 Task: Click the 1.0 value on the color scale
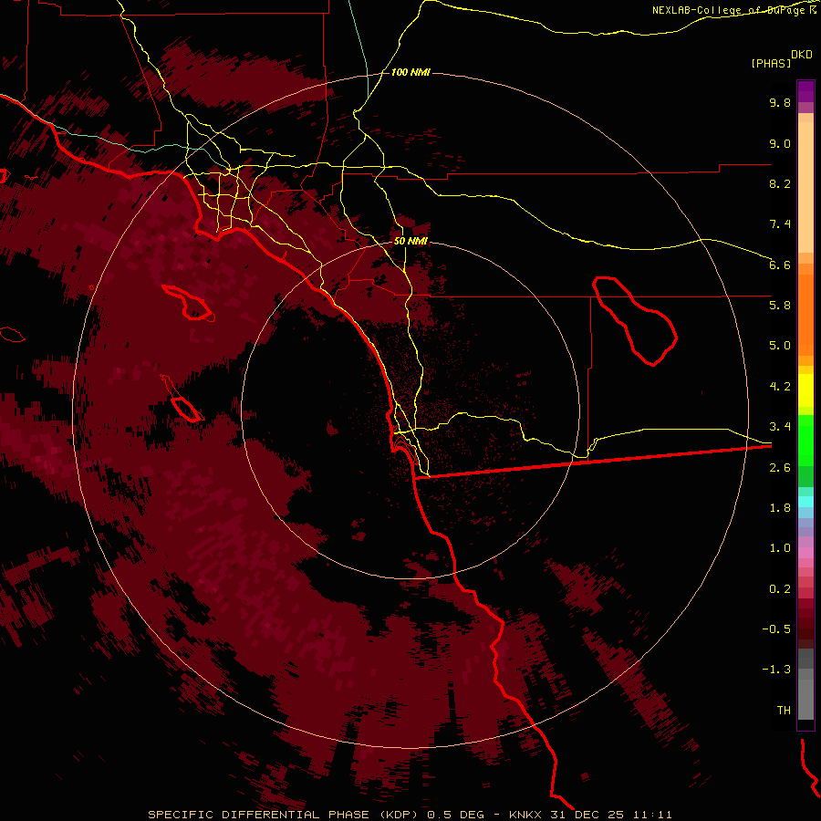pos(780,548)
